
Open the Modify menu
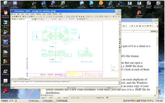click(x=32, y=14)
